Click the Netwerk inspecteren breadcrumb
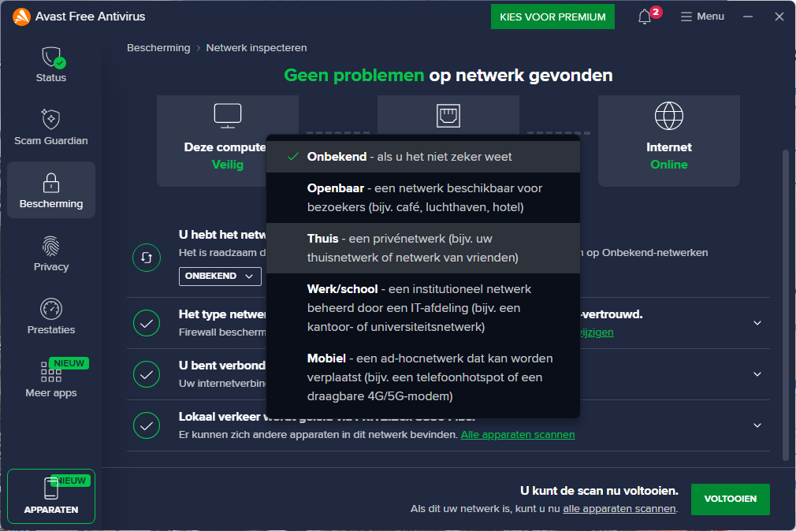 [x=256, y=48]
